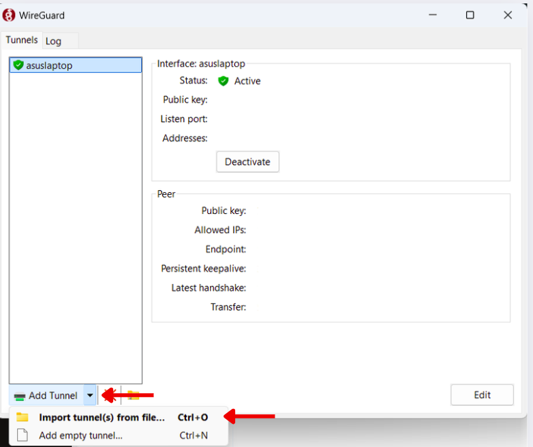Click the green shield beside asuslaptop
This screenshot has height=447, width=533.
18,65
